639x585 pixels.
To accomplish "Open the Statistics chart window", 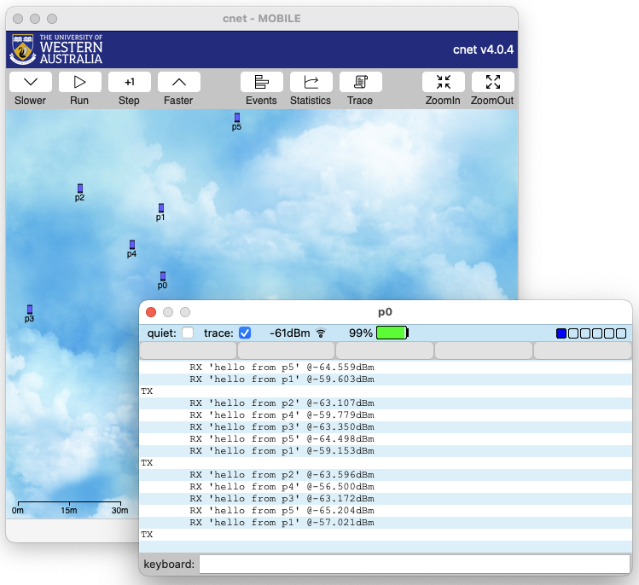I will (x=311, y=82).
